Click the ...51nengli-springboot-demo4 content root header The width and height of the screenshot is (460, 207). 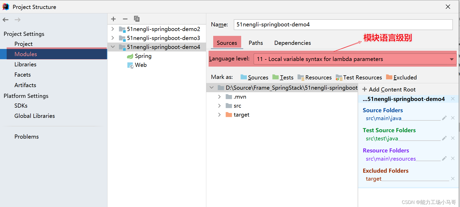pos(404,99)
